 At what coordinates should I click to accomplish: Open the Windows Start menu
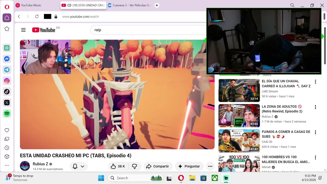pyautogui.click(x=101, y=178)
